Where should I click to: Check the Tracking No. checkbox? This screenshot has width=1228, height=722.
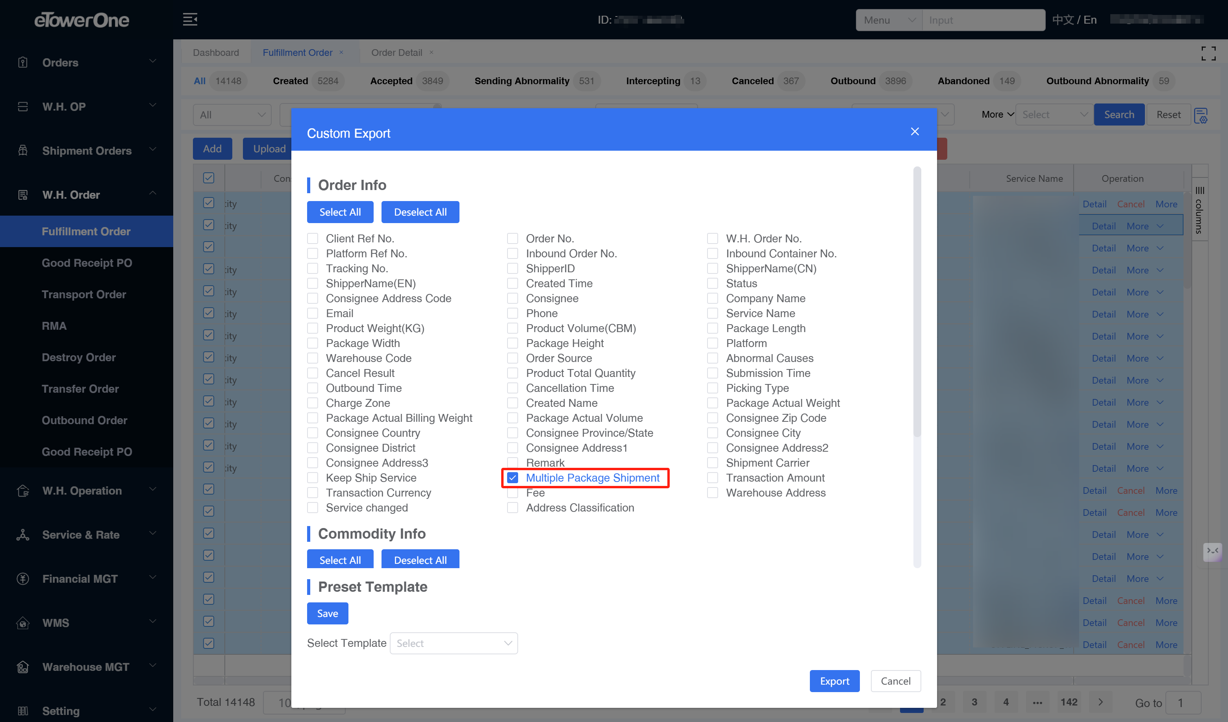[312, 268]
